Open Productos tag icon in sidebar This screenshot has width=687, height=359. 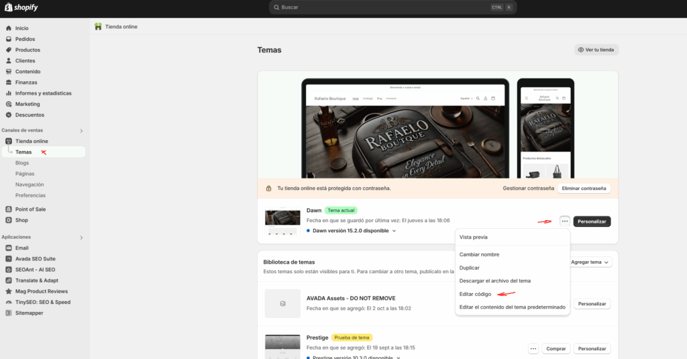[x=8, y=50]
